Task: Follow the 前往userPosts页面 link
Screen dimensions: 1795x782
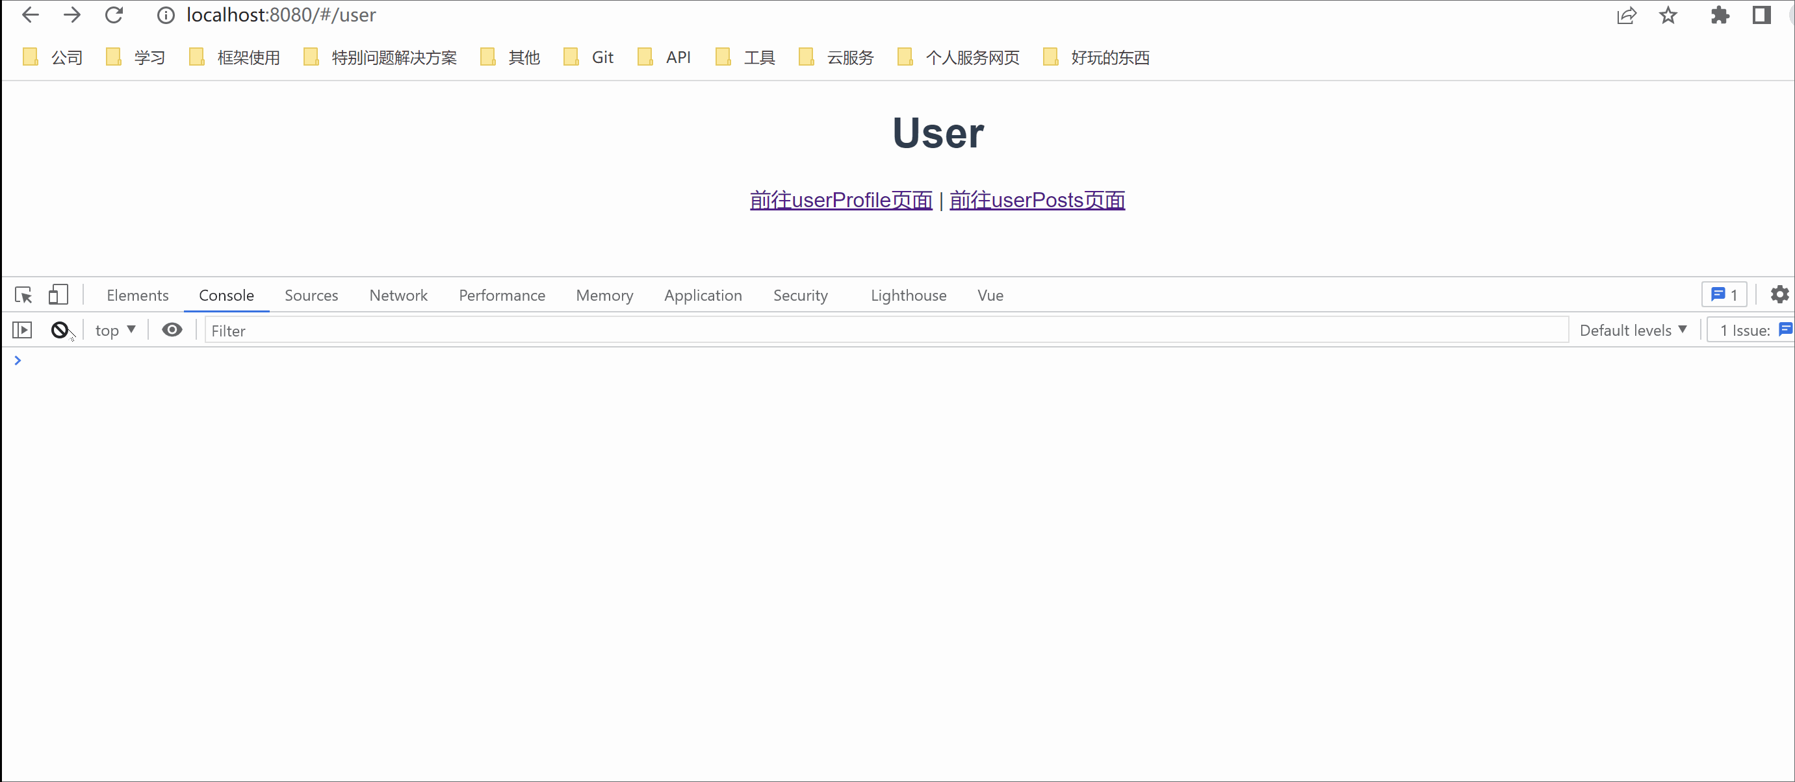Action: (x=1036, y=201)
